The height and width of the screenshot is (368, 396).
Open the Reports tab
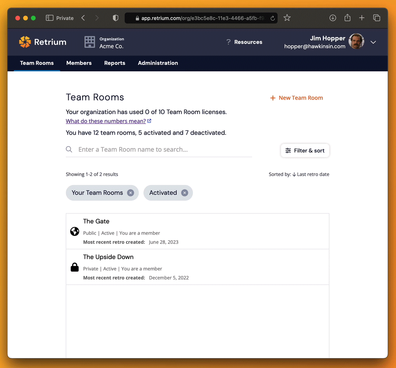tap(114, 63)
